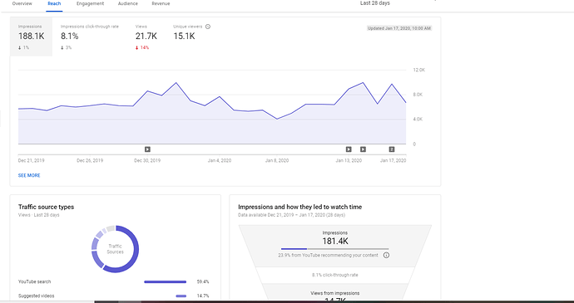Screen dimensions: 574x303
Task: Click the Traffic Sources donut chart
Action: 115,249
